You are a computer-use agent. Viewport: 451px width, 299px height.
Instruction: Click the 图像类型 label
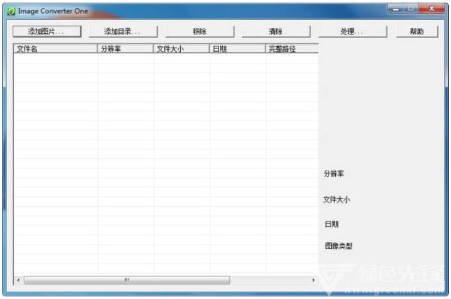[x=338, y=246]
